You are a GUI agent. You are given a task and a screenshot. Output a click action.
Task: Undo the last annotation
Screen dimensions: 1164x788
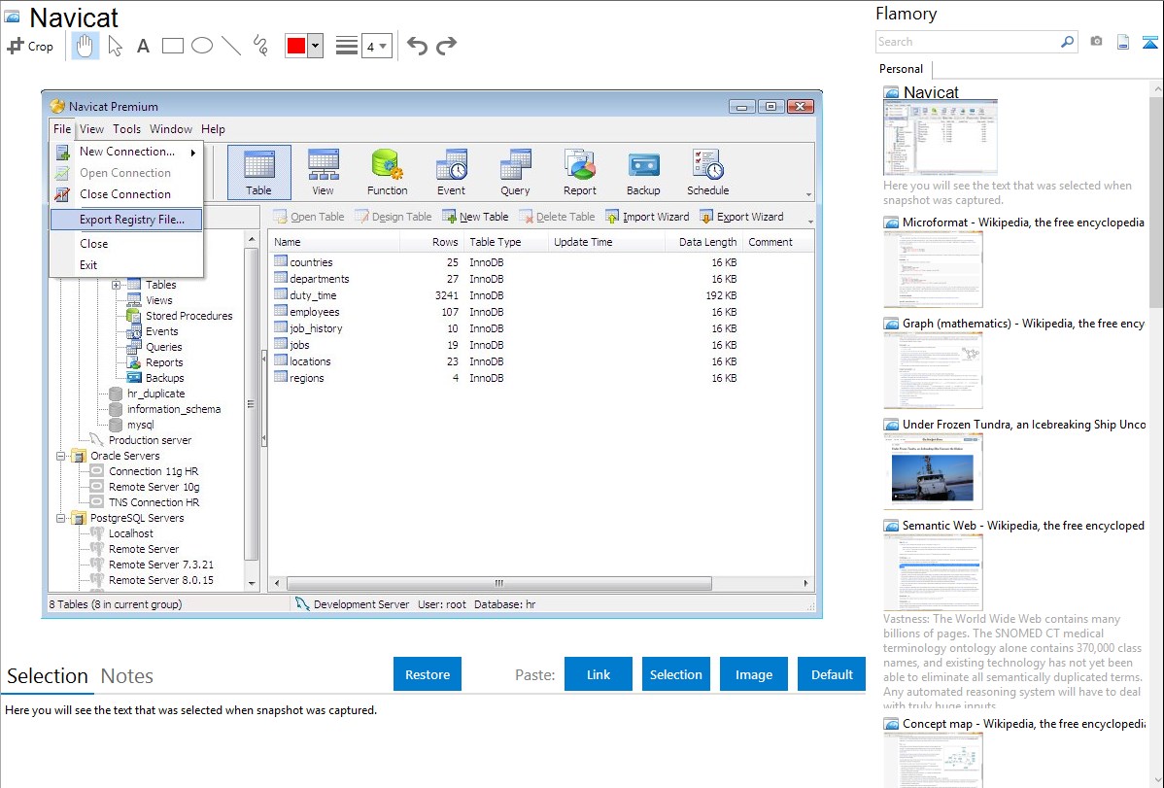[417, 46]
